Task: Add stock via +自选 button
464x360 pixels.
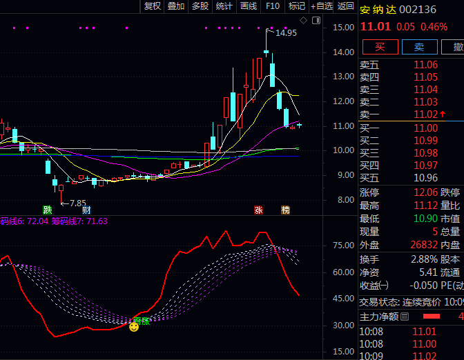Action: click(x=322, y=6)
